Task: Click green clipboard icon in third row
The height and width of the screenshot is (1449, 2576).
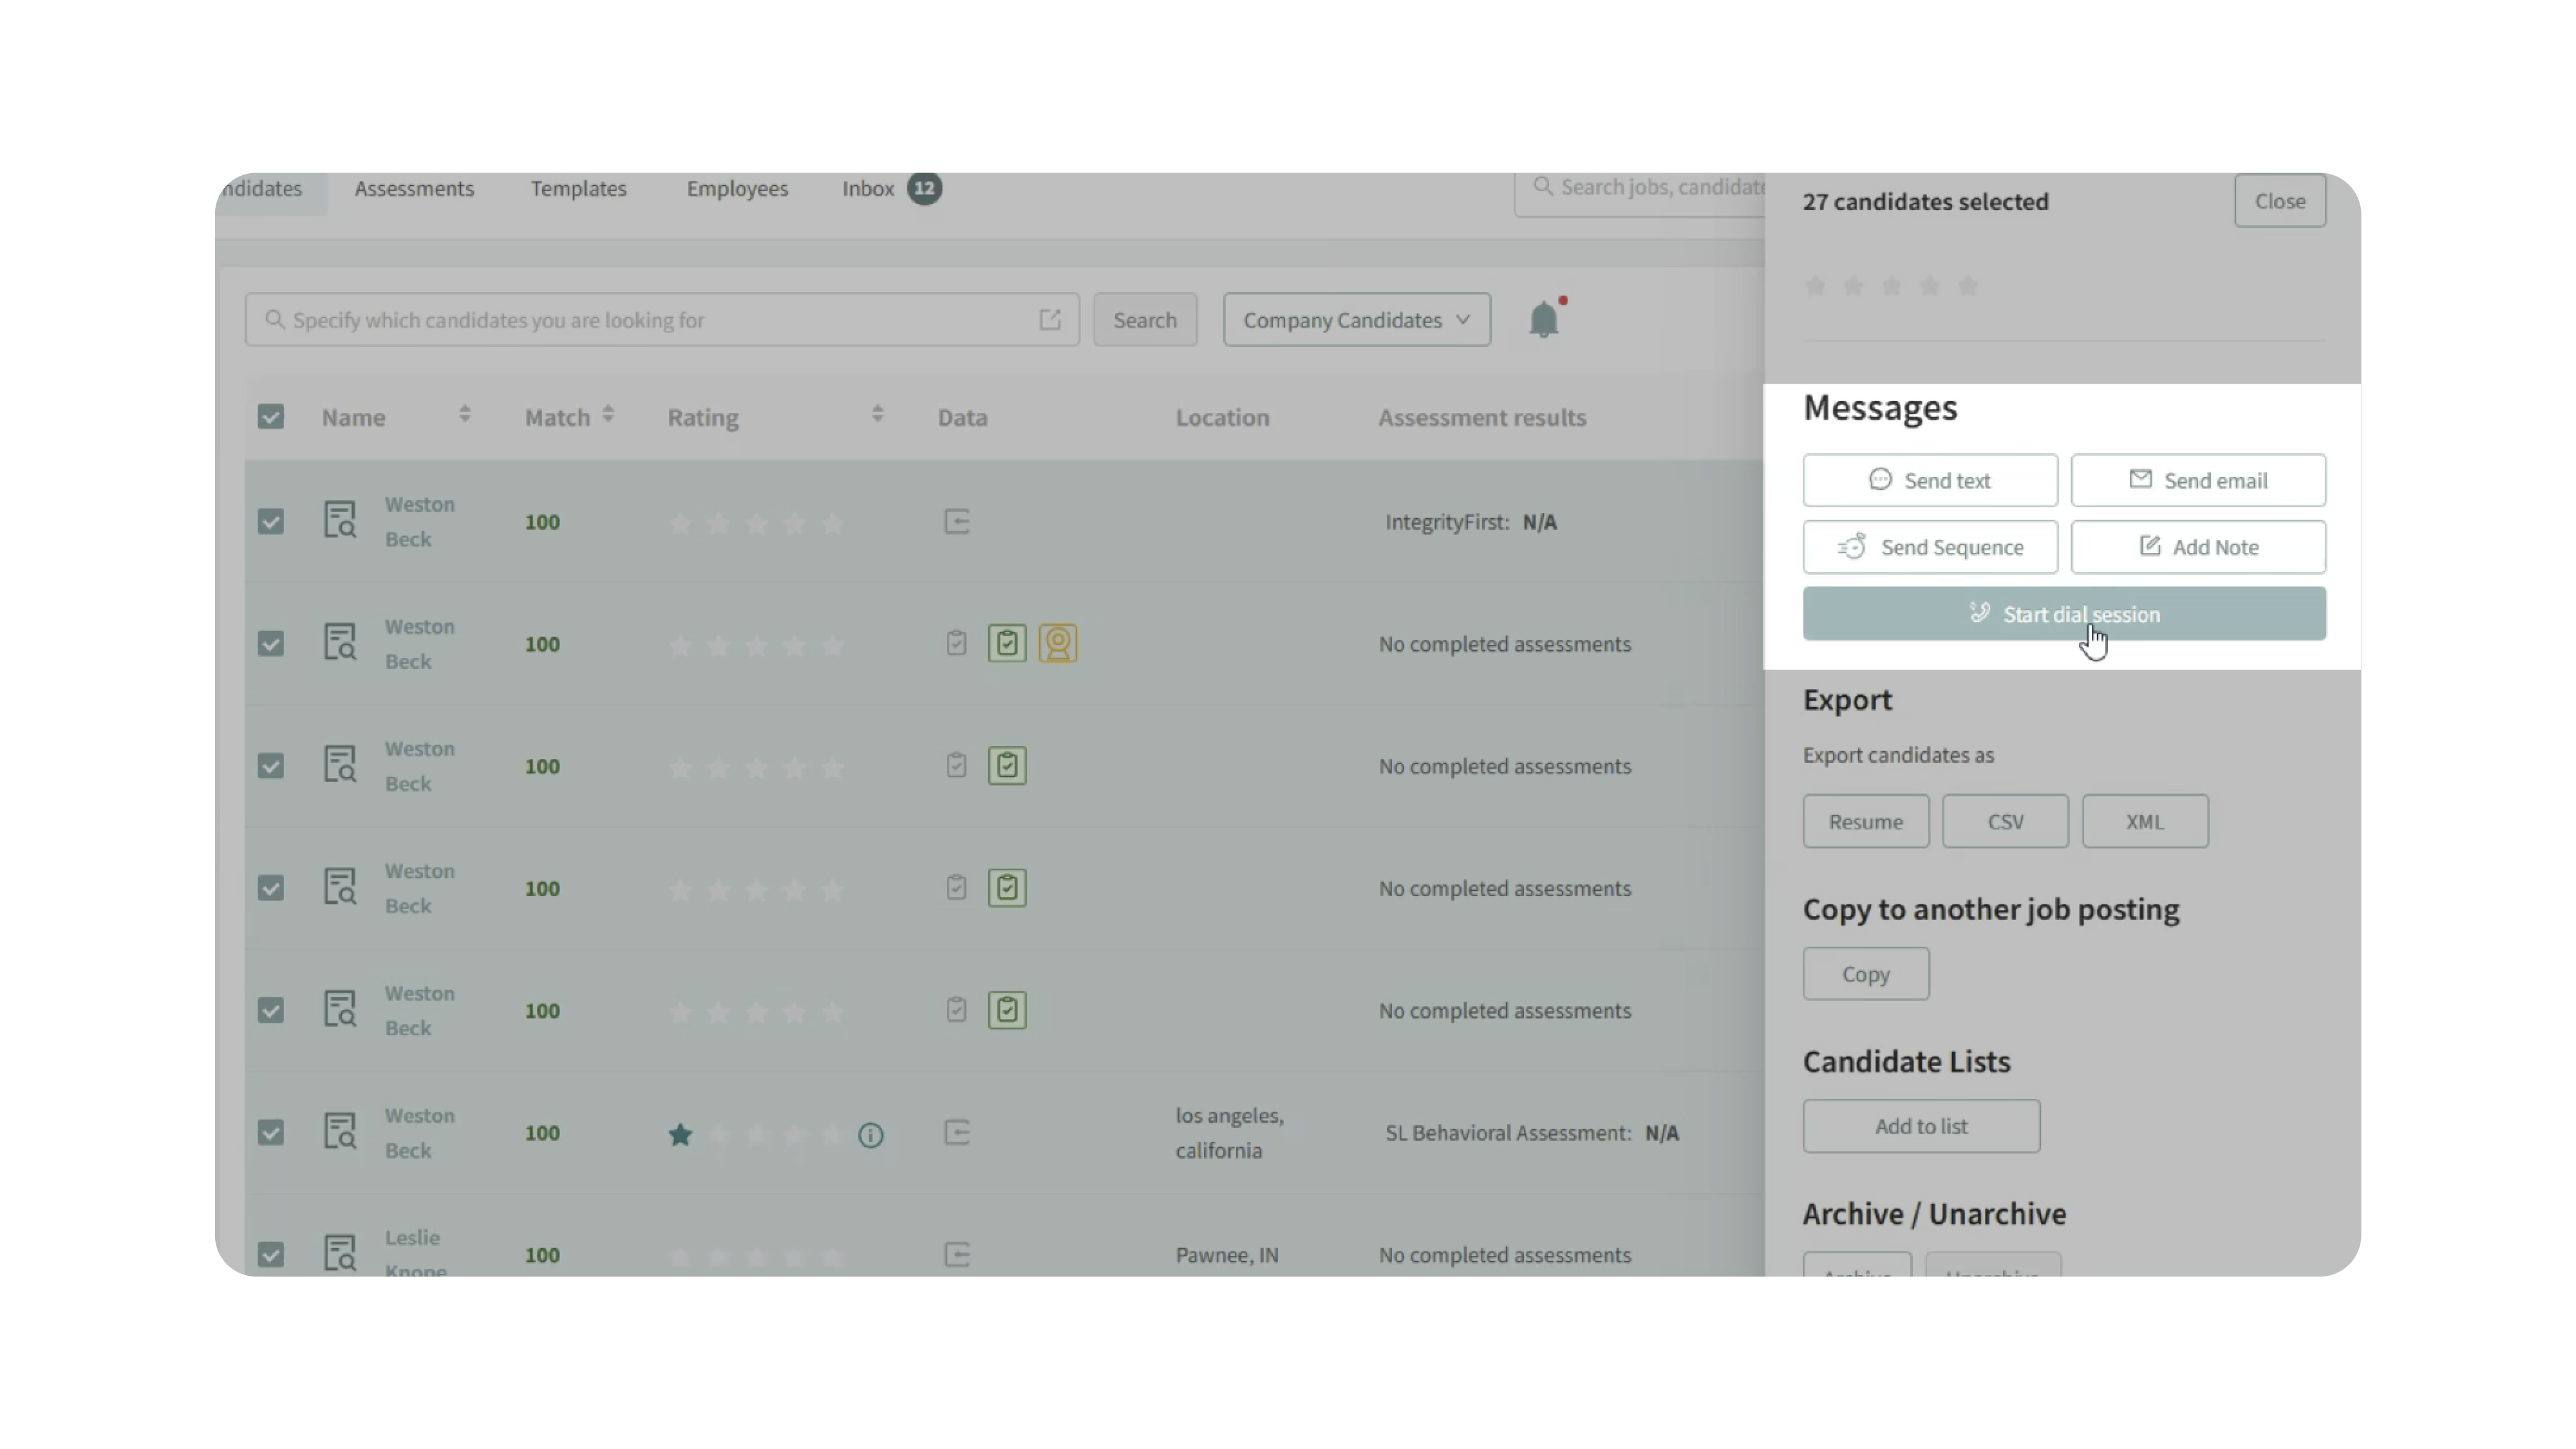Action: click(x=1007, y=766)
